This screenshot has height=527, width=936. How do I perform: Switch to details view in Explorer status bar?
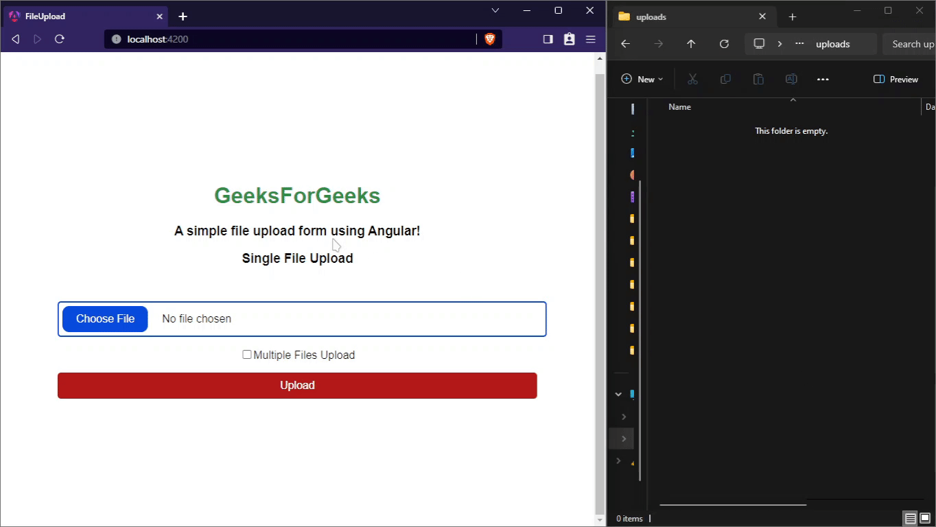910,519
